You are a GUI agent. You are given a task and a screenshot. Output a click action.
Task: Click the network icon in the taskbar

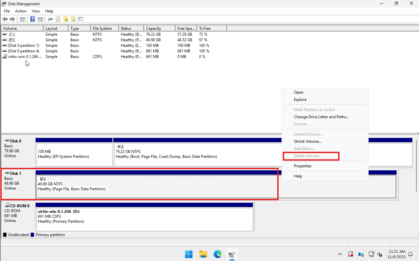pos(371,254)
